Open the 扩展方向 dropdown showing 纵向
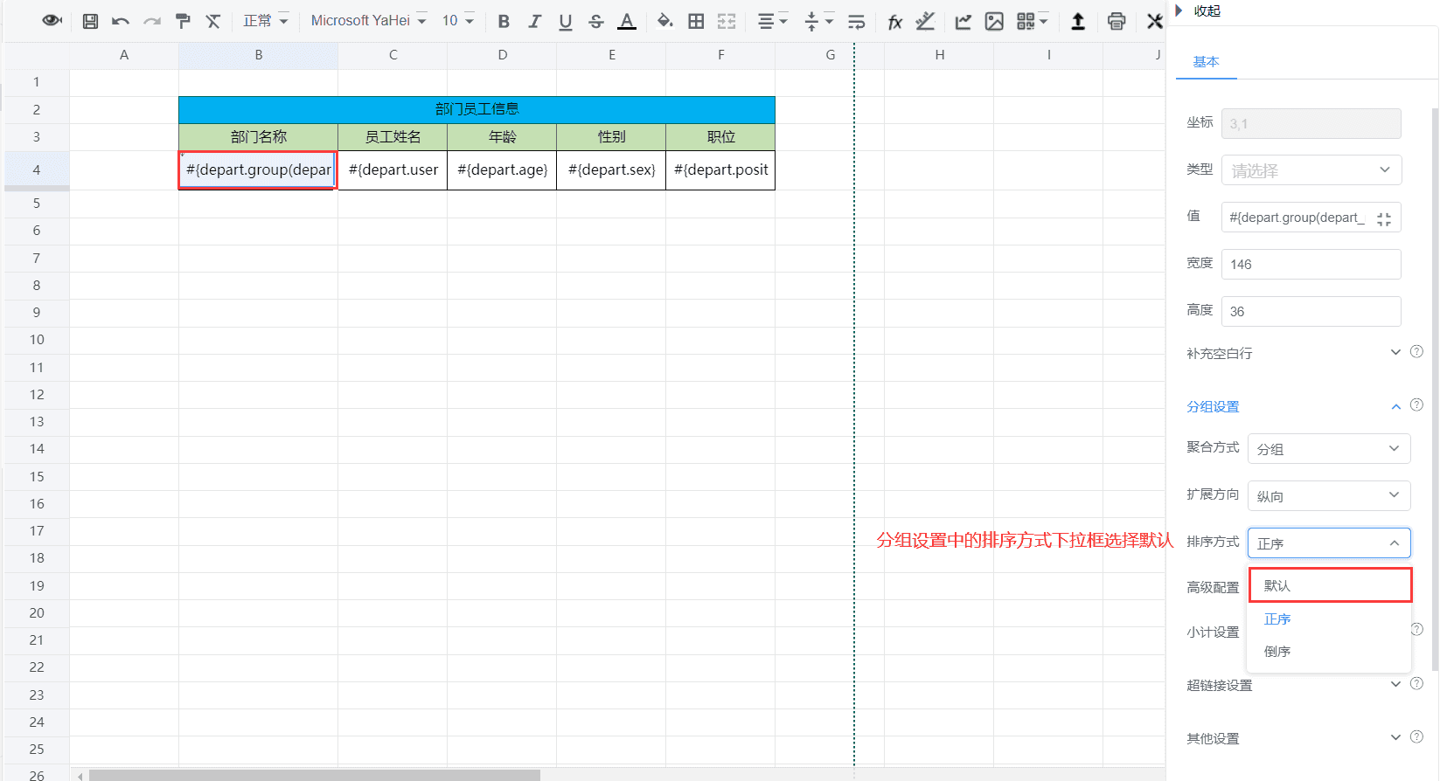1440x781 pixels. tap(1329, 495)
